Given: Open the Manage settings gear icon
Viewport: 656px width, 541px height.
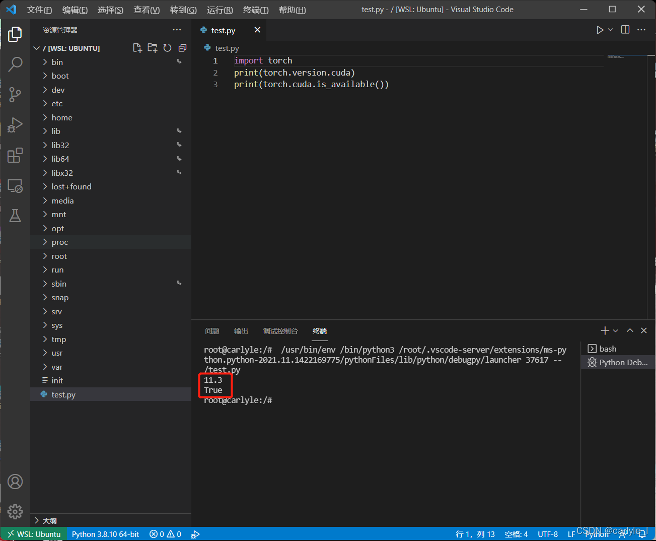Looking at the screenshot, I should [15, 511].
